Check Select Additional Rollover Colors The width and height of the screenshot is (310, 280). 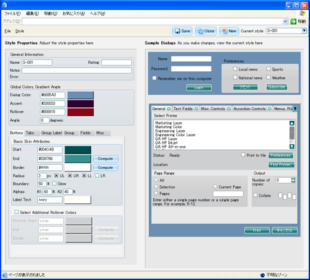click(x=17, y=212)
